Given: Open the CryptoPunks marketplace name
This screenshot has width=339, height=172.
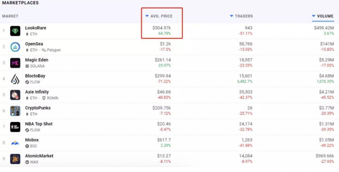Looking at the screenshot, I should pyautogui.click(x=38, y=108).
